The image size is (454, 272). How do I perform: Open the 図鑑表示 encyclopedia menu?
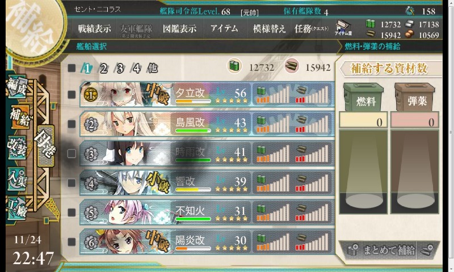(x=179, y=28)
